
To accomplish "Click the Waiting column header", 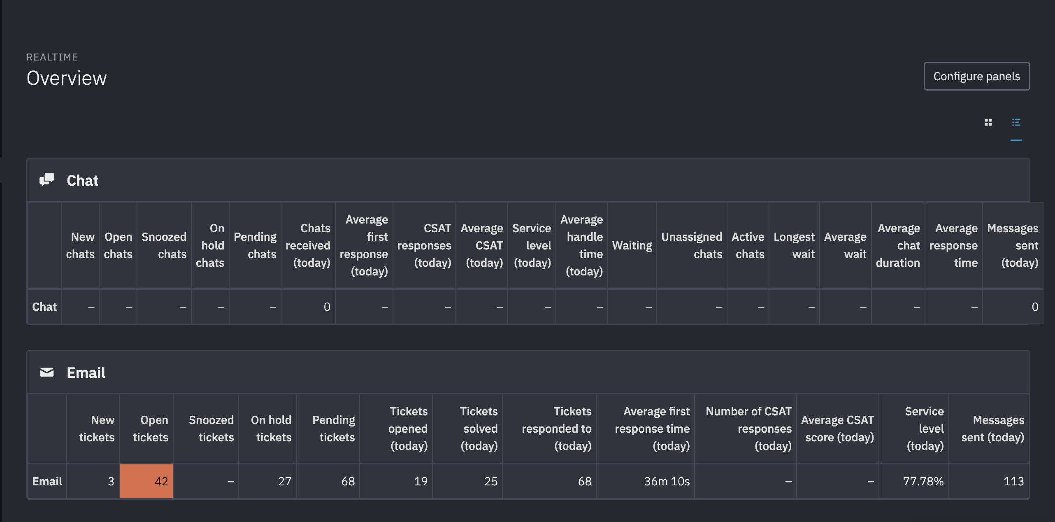I will coord(632,245).
